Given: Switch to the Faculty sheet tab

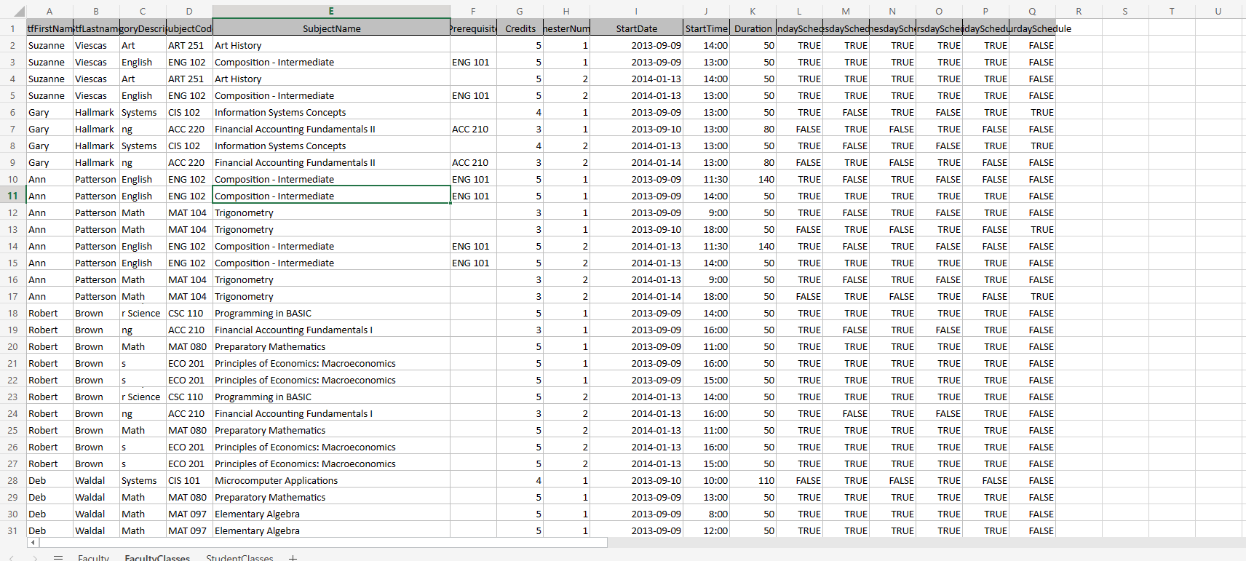Looking at the screenshot, I should tap(93, 557).
